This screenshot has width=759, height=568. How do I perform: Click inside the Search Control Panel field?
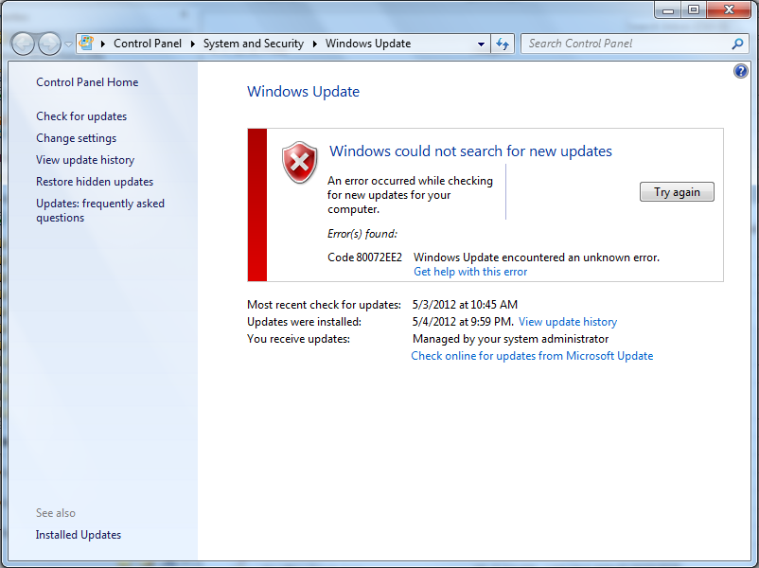tap(625, 44)
